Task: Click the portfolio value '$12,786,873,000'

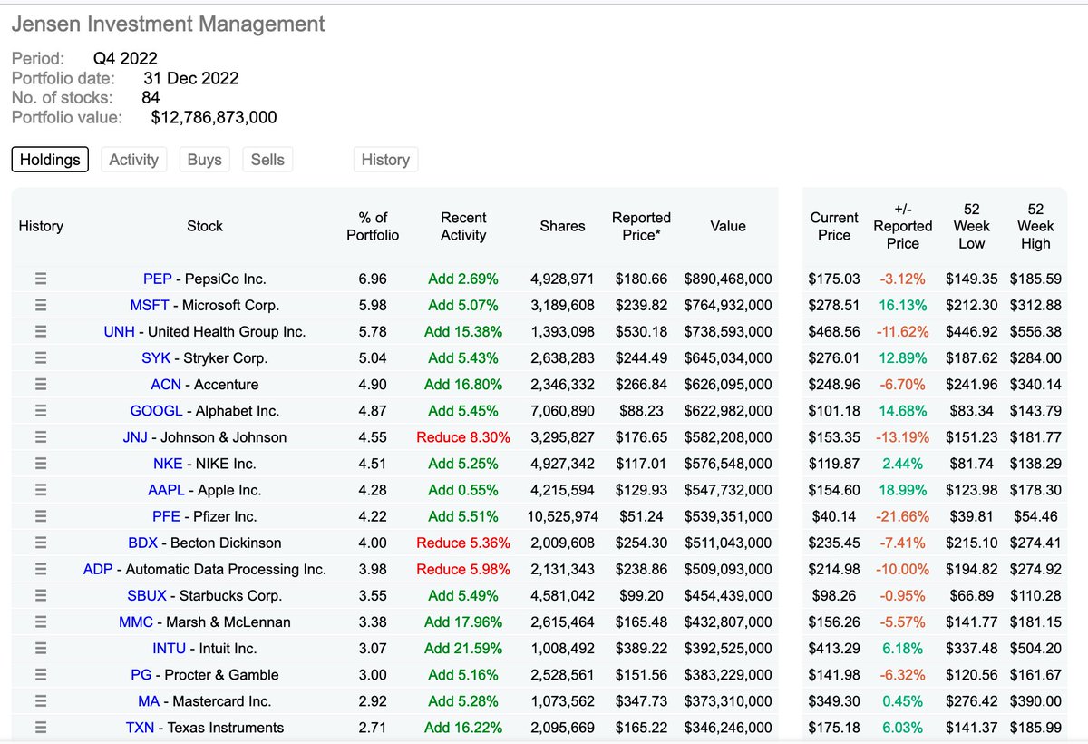Action: click(x=214, y=117)
